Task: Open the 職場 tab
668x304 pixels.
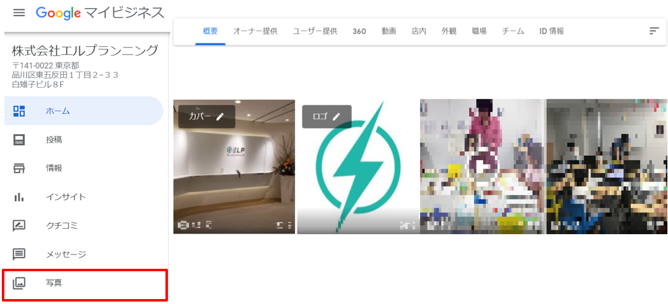Action: 479,31
